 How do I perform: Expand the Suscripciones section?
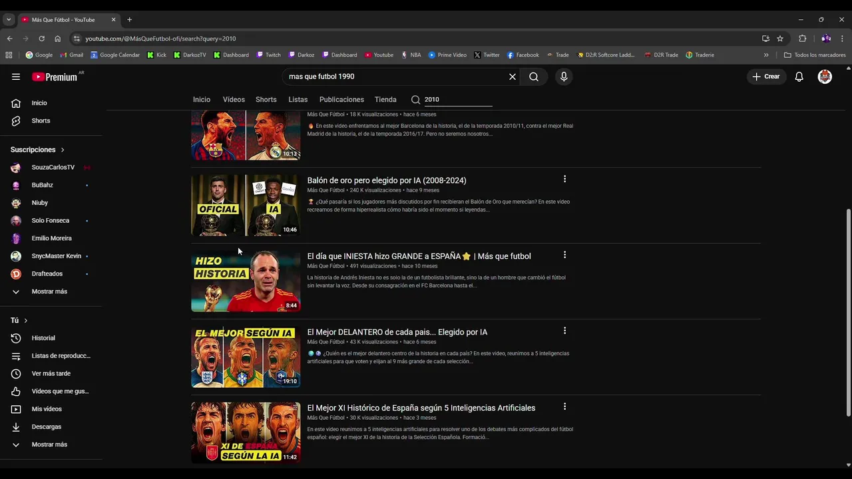(x=38, y=150)
